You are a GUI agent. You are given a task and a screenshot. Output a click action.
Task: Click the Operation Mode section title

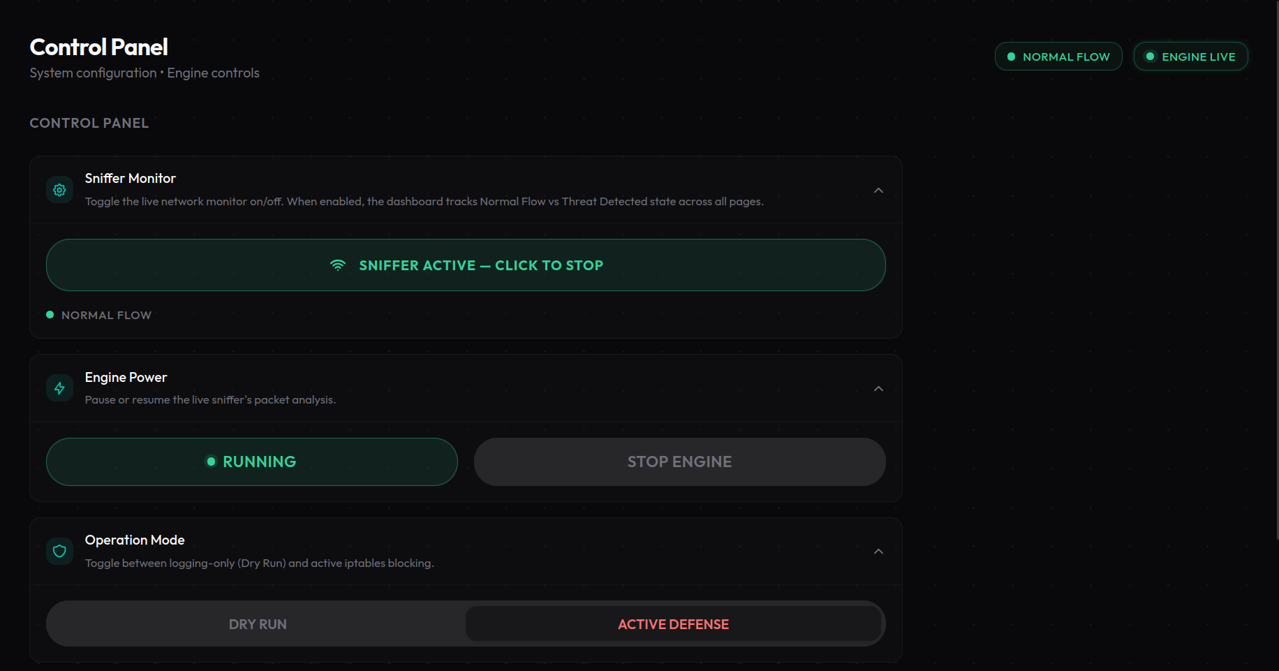(x=135, y=540)
